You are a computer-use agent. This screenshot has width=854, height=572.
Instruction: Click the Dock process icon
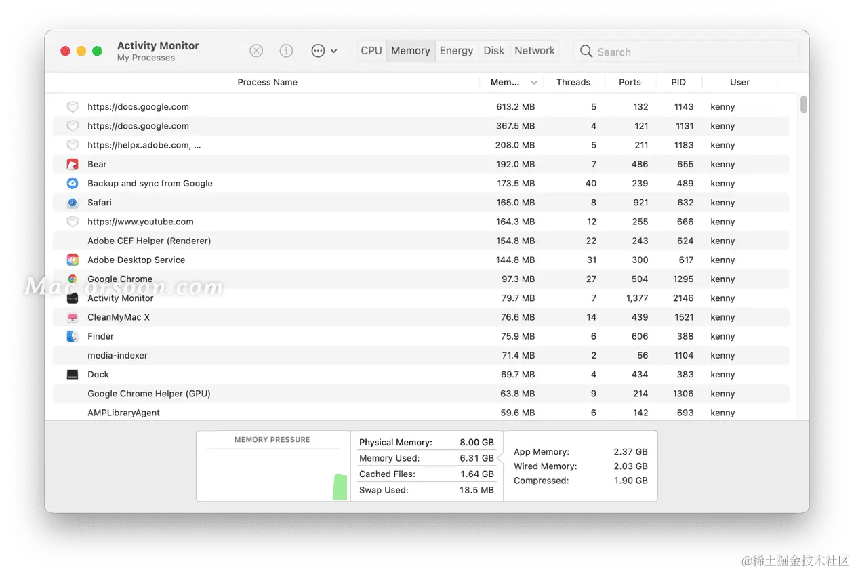[x=73, y=374]
